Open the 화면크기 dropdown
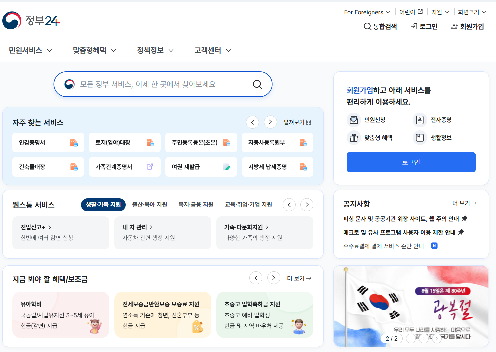Viewport: 496px width, 352px height. coord(472,12)
